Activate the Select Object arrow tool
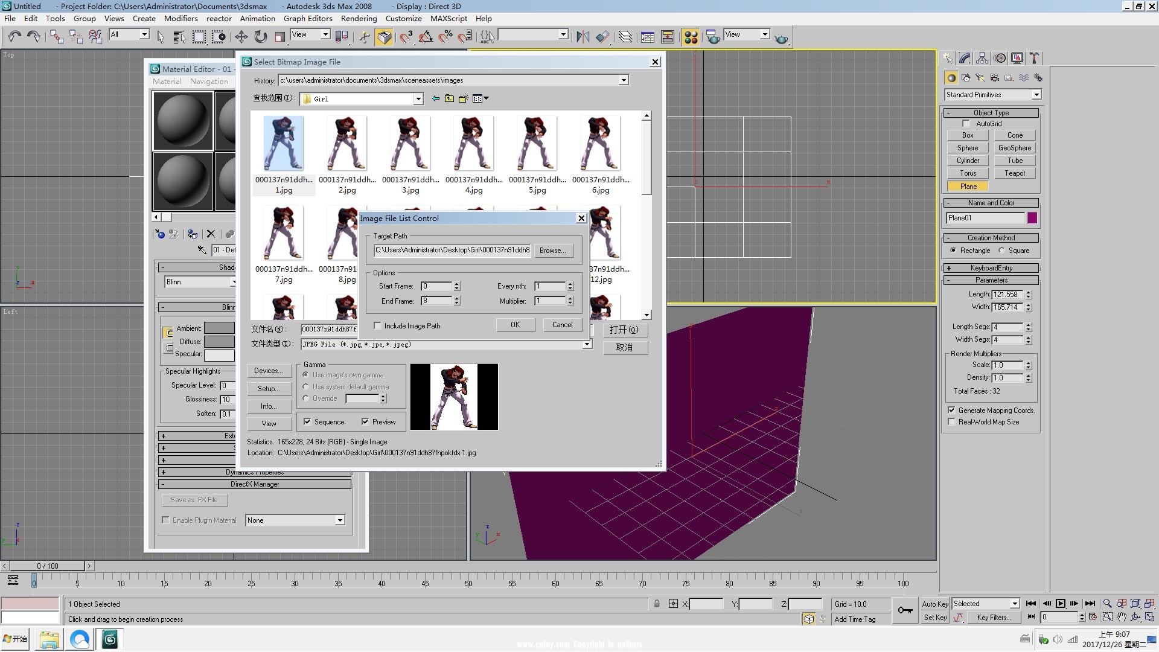Viewport: 1159px width, 652px height. pos(161,37)
